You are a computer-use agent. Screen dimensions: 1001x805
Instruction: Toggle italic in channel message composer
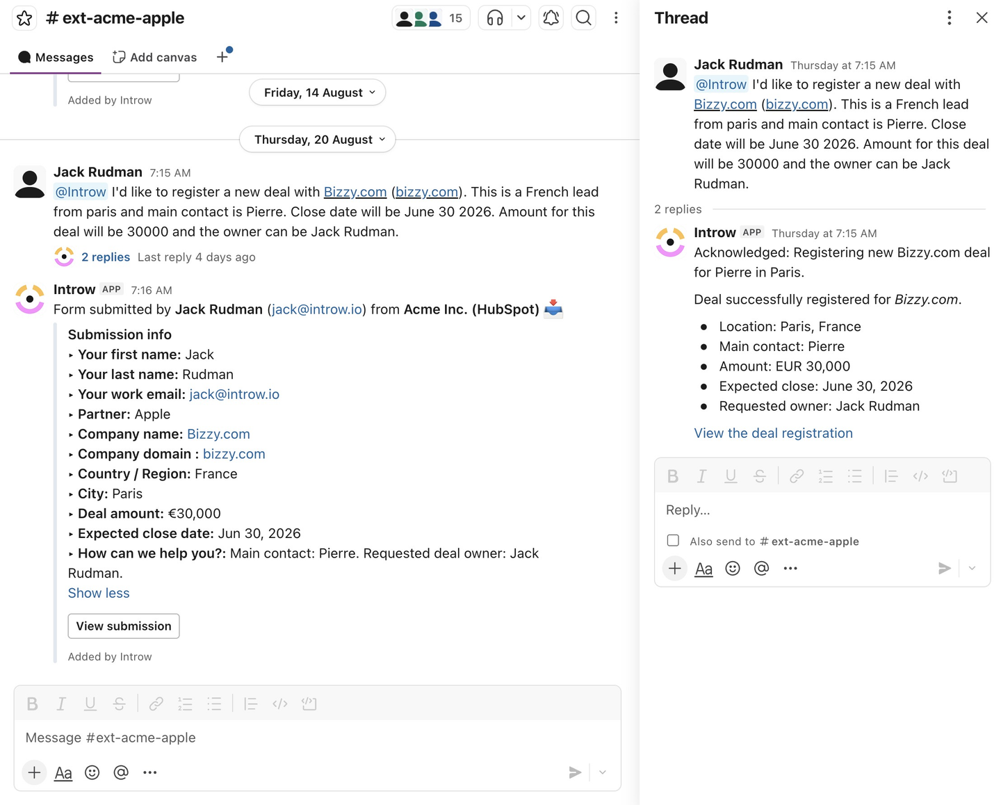click(61, 704)
